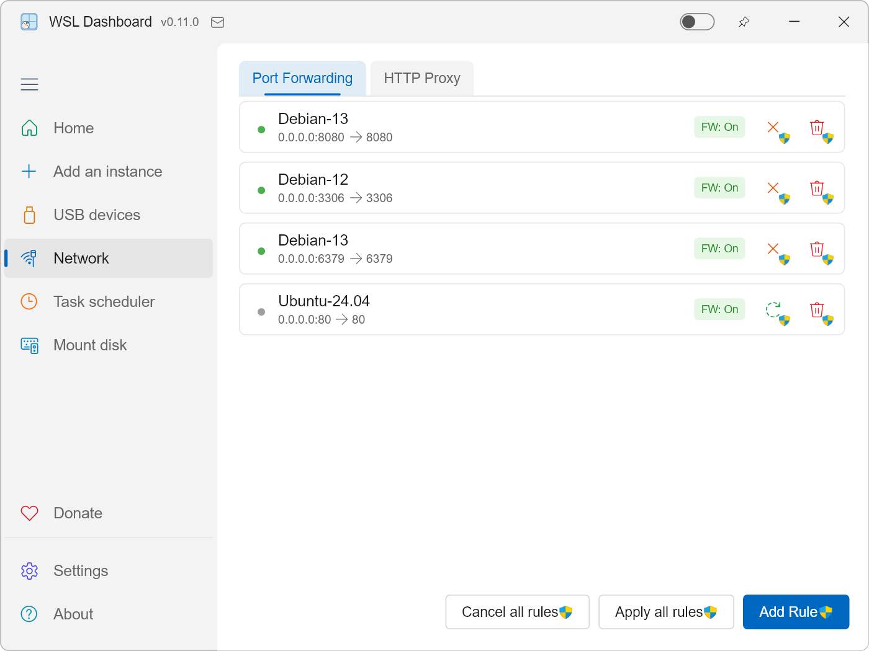Stop the Debian-13 port 8080 forwarding rule
The image size is (869, 651).
[x=777, y=130]
